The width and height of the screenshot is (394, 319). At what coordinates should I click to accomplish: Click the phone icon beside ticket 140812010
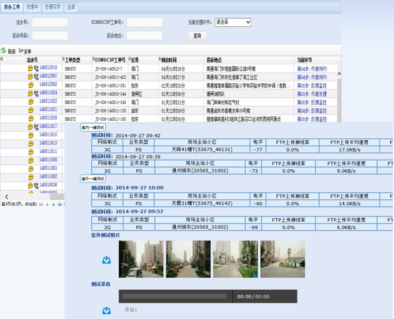tap(36, 68)
